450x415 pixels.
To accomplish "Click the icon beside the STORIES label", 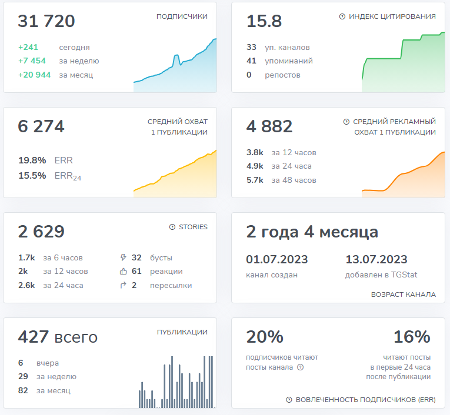I will (x=172, y=227).
